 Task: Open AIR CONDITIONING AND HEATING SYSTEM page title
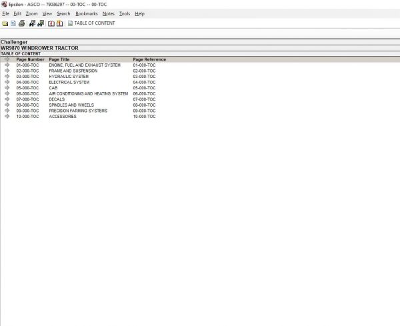pyautogui.click(x=89, y=93)
